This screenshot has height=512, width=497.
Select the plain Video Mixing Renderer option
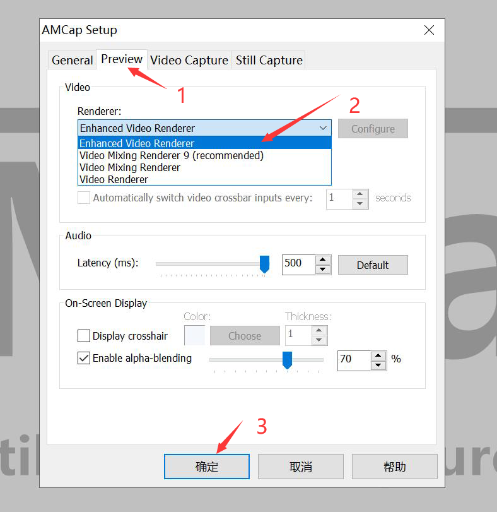[204, 167]
